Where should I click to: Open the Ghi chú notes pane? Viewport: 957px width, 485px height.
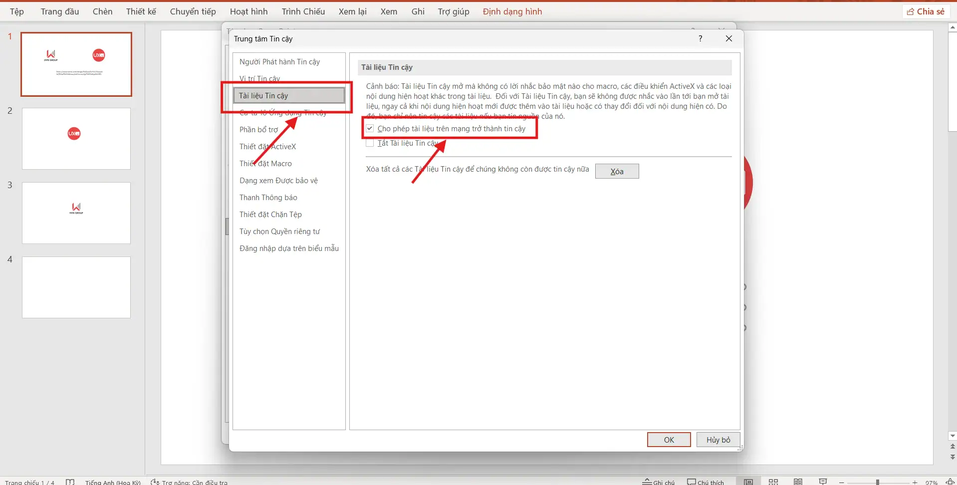coord(658,482)
